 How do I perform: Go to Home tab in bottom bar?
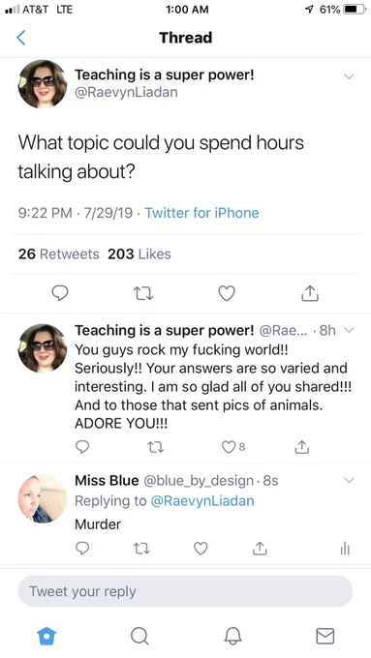coord(46,636)
